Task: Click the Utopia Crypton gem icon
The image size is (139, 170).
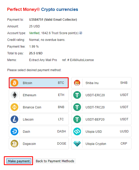Action: 77,144
